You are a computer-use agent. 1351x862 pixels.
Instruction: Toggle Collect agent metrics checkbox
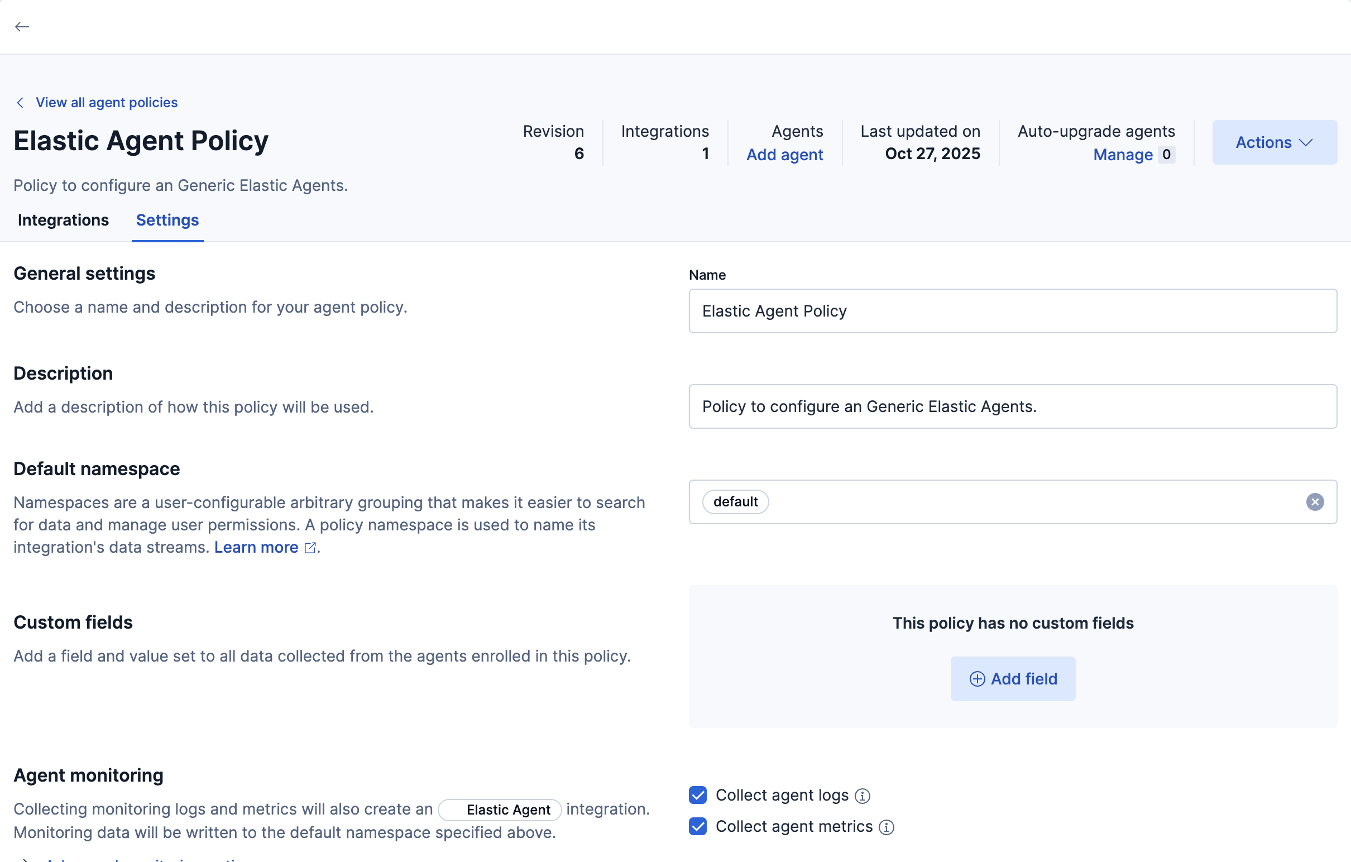(697, 827)
